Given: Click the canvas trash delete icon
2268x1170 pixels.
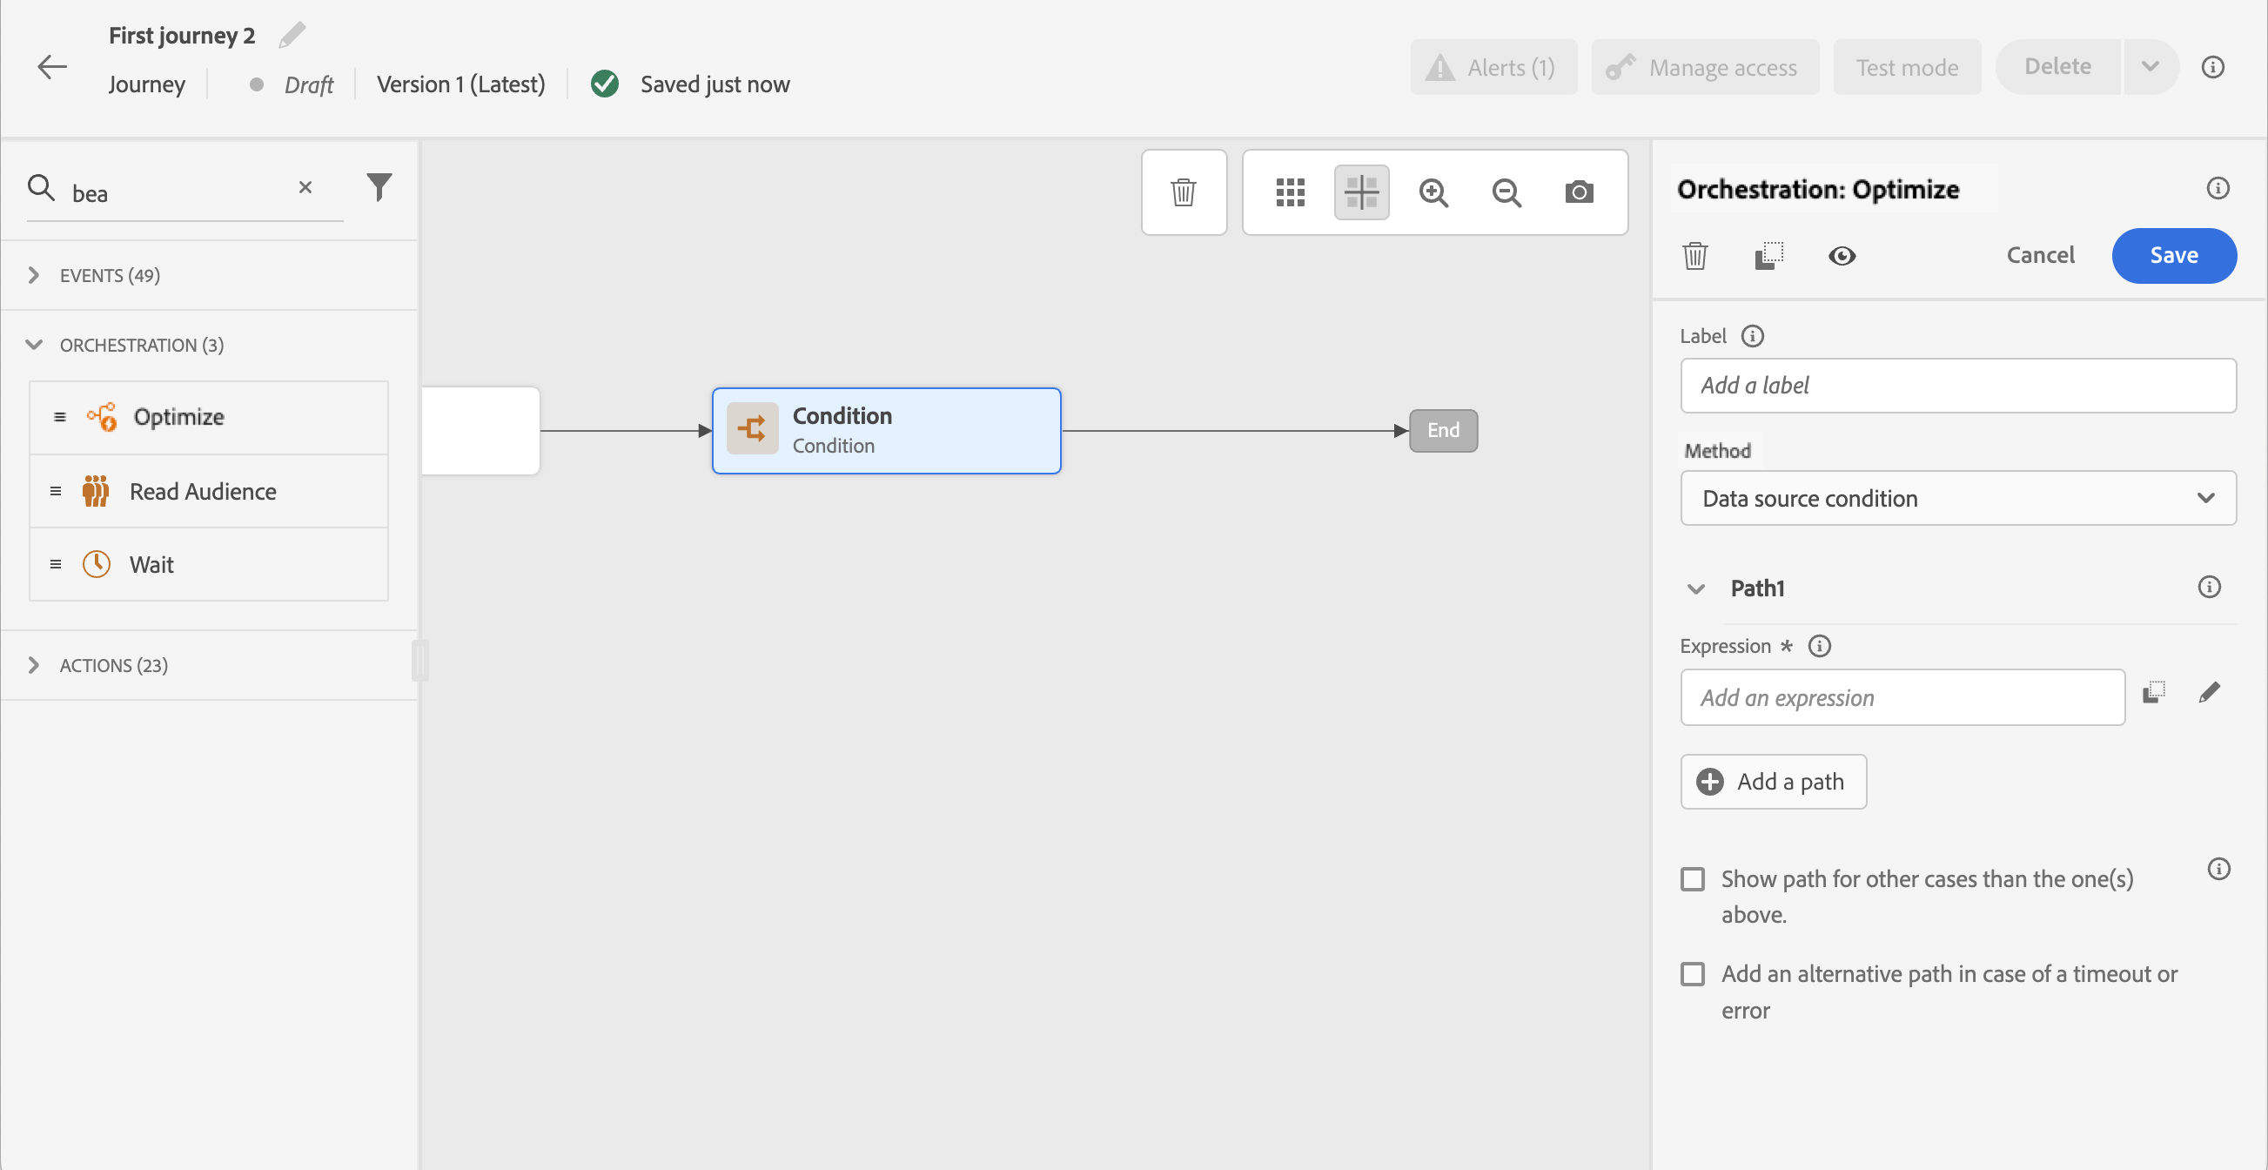Looking at the screenshot, I should coord(1184,192).
